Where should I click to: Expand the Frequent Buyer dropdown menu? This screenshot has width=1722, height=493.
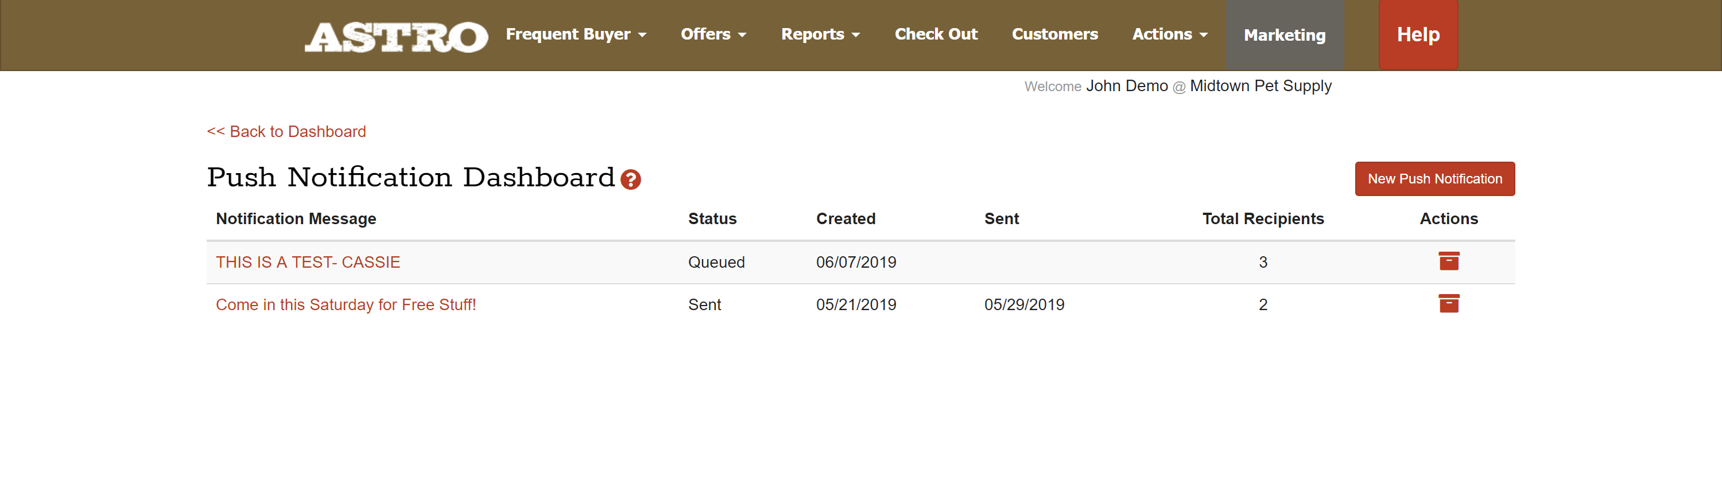click(576, 35)
